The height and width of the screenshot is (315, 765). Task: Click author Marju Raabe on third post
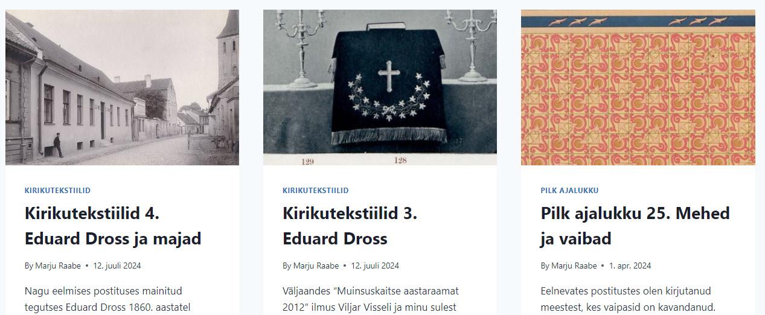[574, 266]
